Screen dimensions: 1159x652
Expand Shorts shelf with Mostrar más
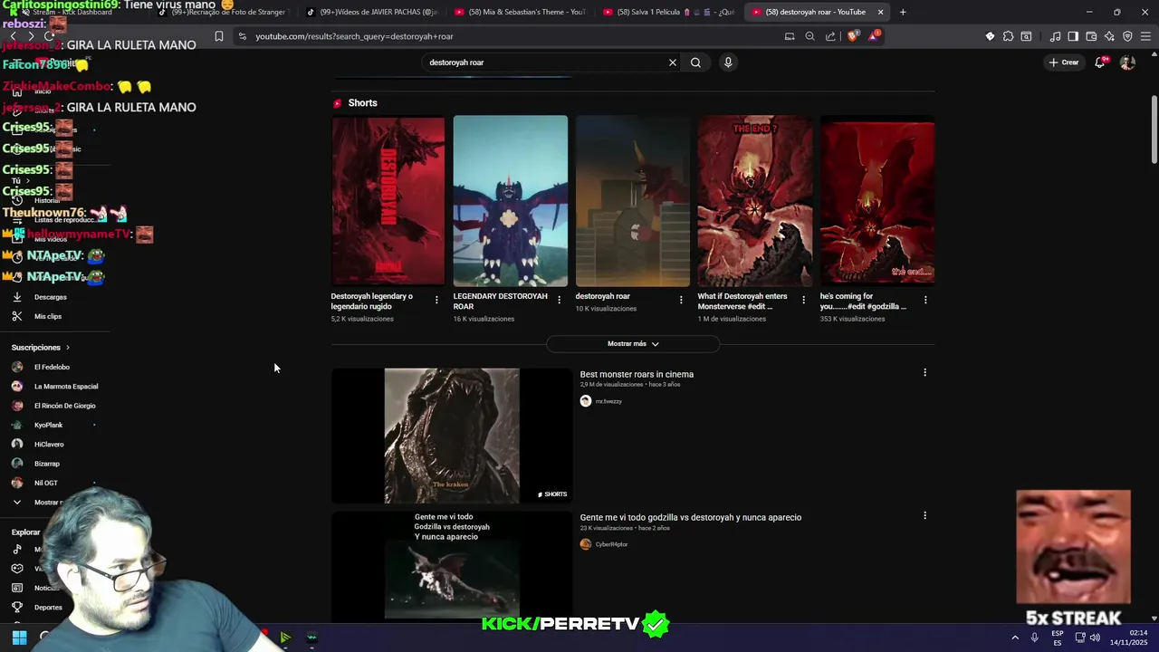tap(633, 344)
